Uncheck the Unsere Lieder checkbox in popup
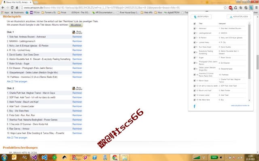Screen dimensions: 259x161 point(195,95)
